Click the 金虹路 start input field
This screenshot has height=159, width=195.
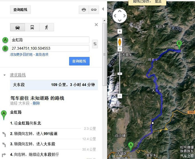click(50, 40)
